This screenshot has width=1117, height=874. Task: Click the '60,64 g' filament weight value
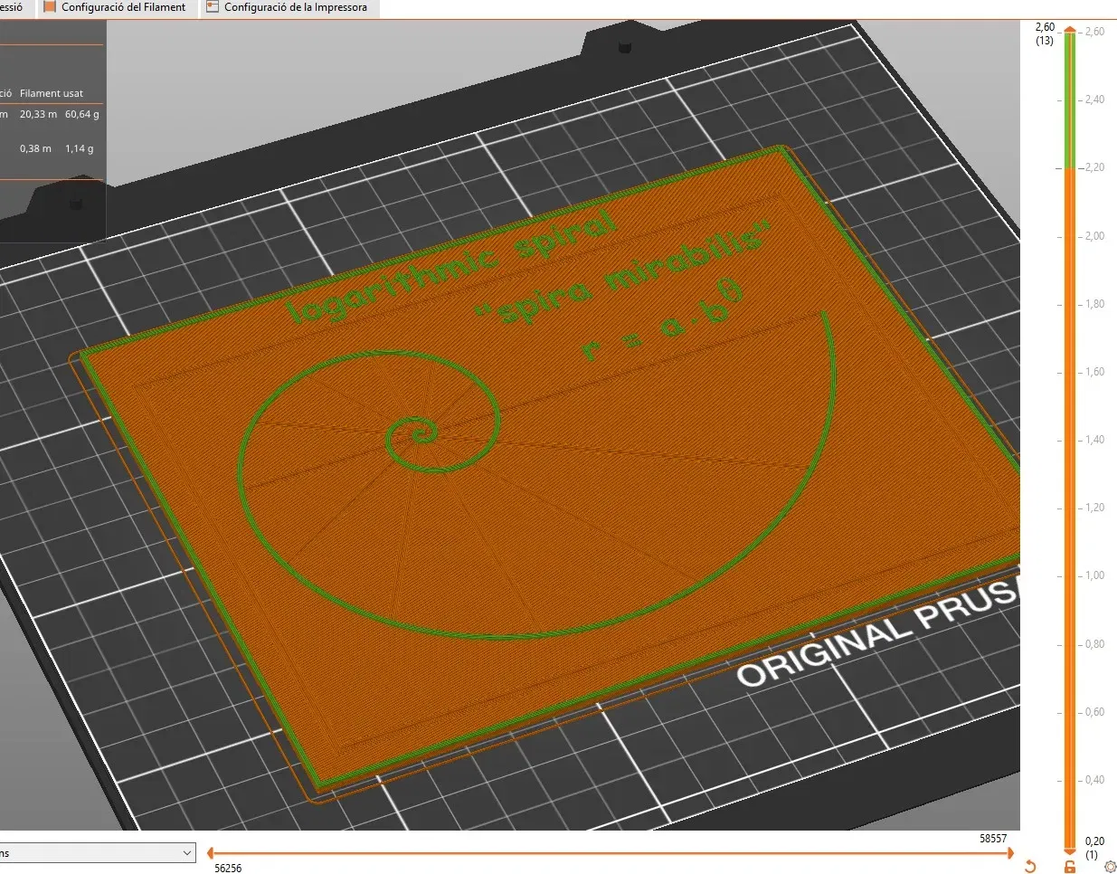[x=82, y=115]
